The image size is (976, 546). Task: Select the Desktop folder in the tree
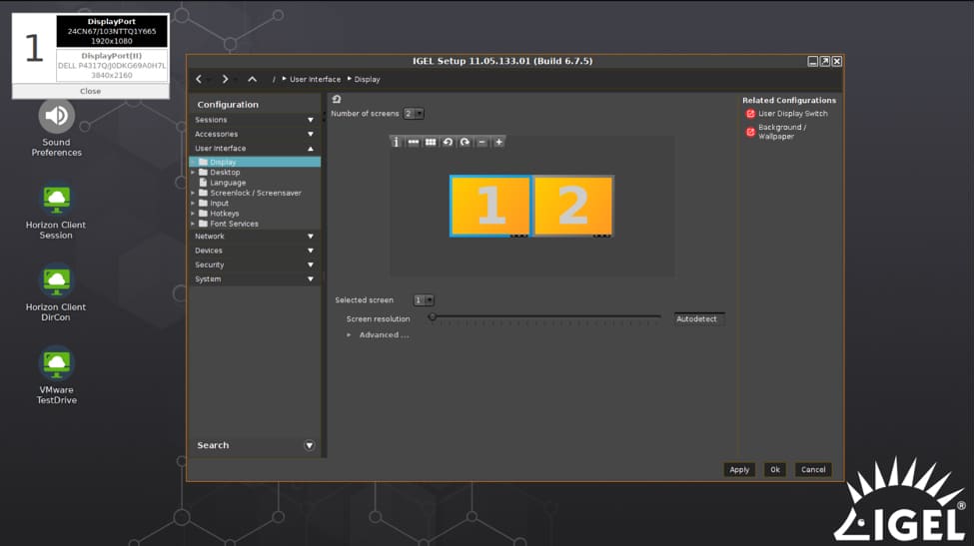coord(225,173)
